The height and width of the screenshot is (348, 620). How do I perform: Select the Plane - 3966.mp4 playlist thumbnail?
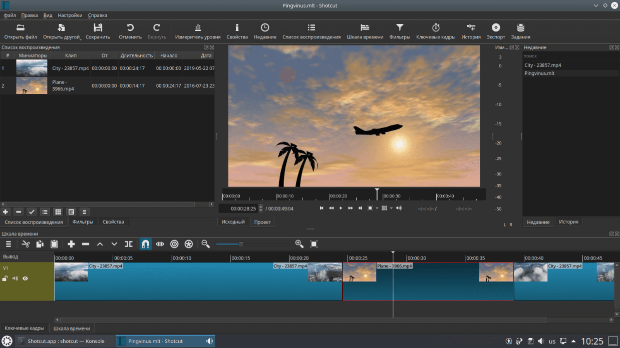click(x=32, y=85)
